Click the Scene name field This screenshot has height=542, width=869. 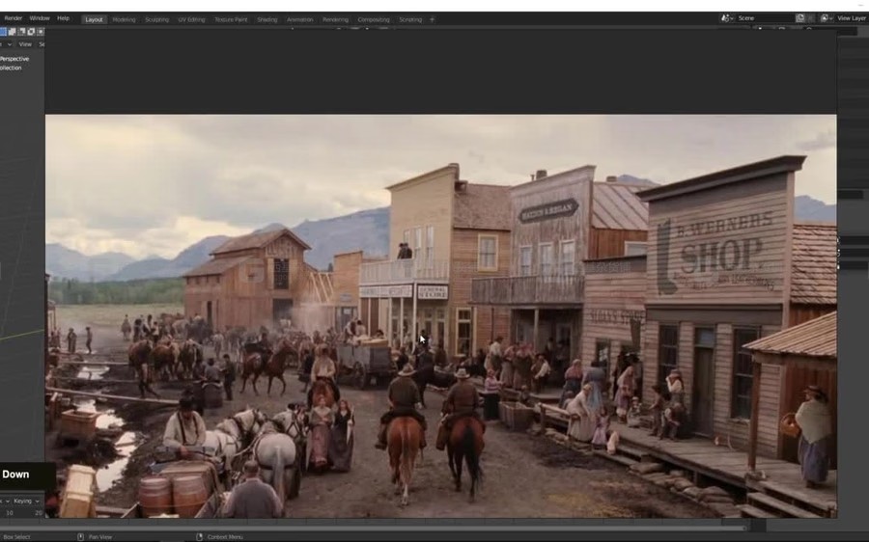coord(765,18)
